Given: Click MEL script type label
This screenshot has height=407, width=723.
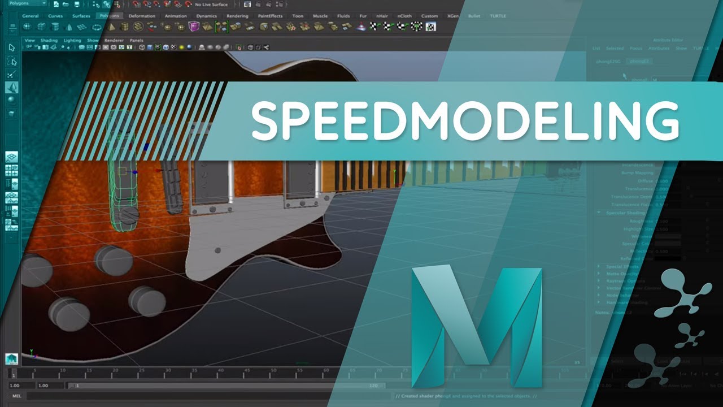Looking at the screenshot, I should pos(16,396).
